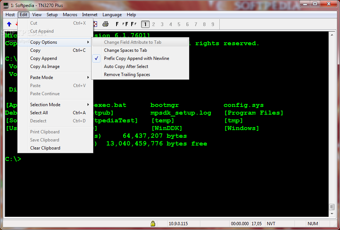Click the IP address 10.9.0.115
This screenshot has width=340, height=230.
click(x=178, y=223)
